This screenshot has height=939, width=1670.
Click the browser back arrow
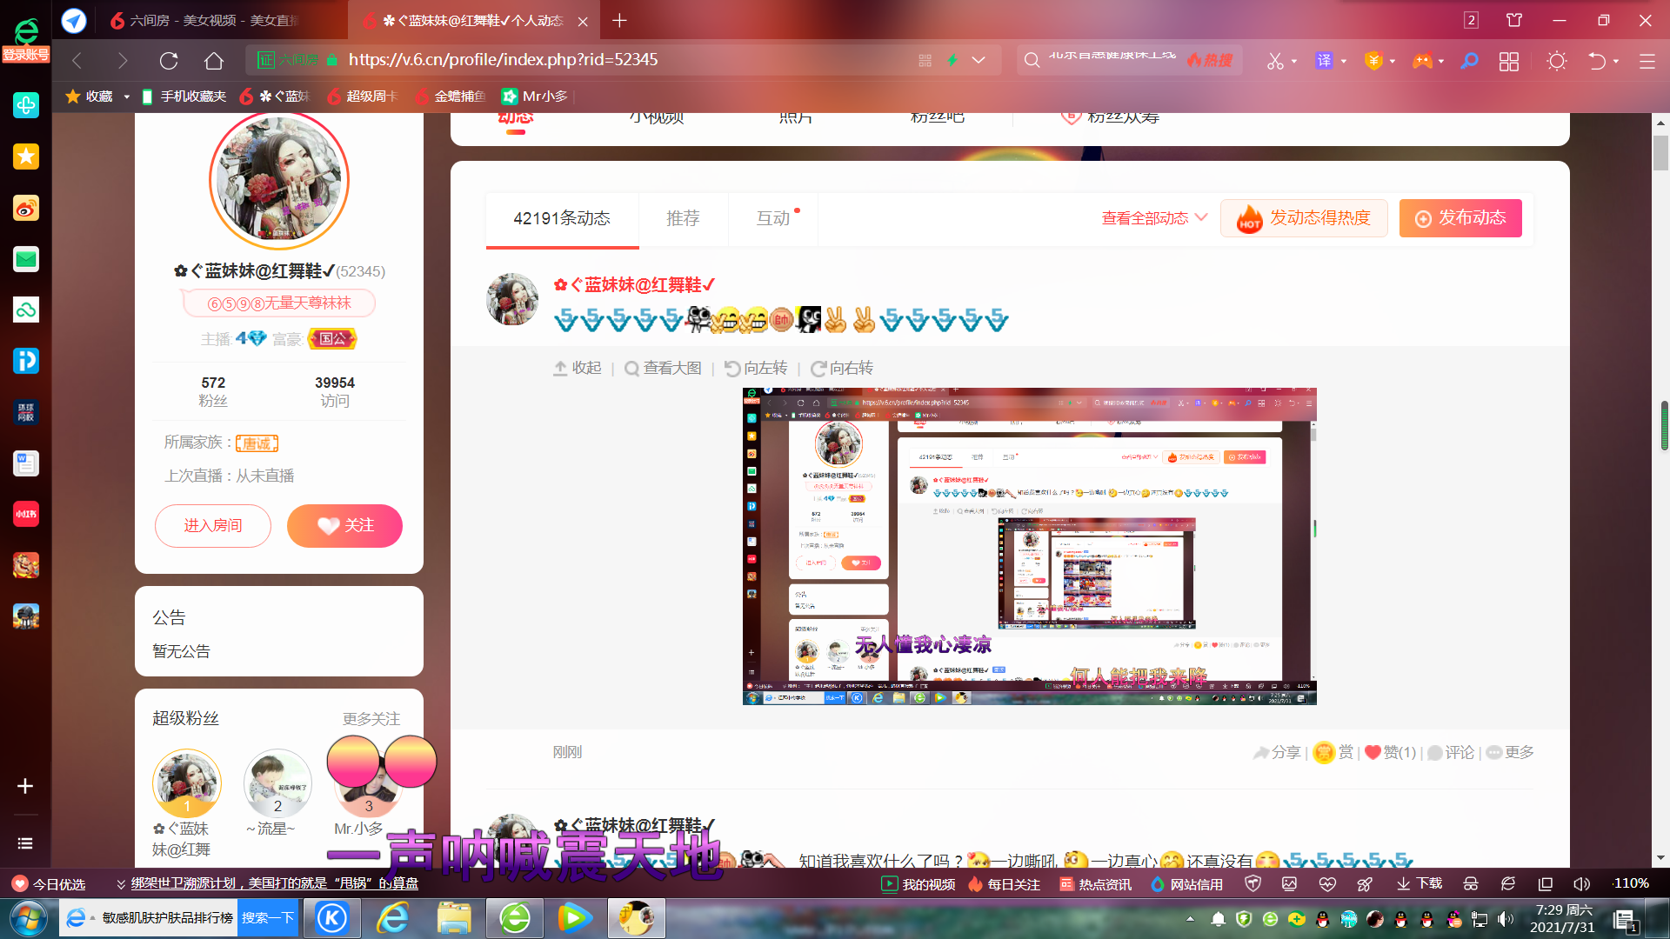(x=77, y=60)
